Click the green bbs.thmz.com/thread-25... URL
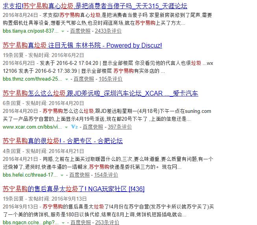 pyautogui.click(x=32, y=79)
